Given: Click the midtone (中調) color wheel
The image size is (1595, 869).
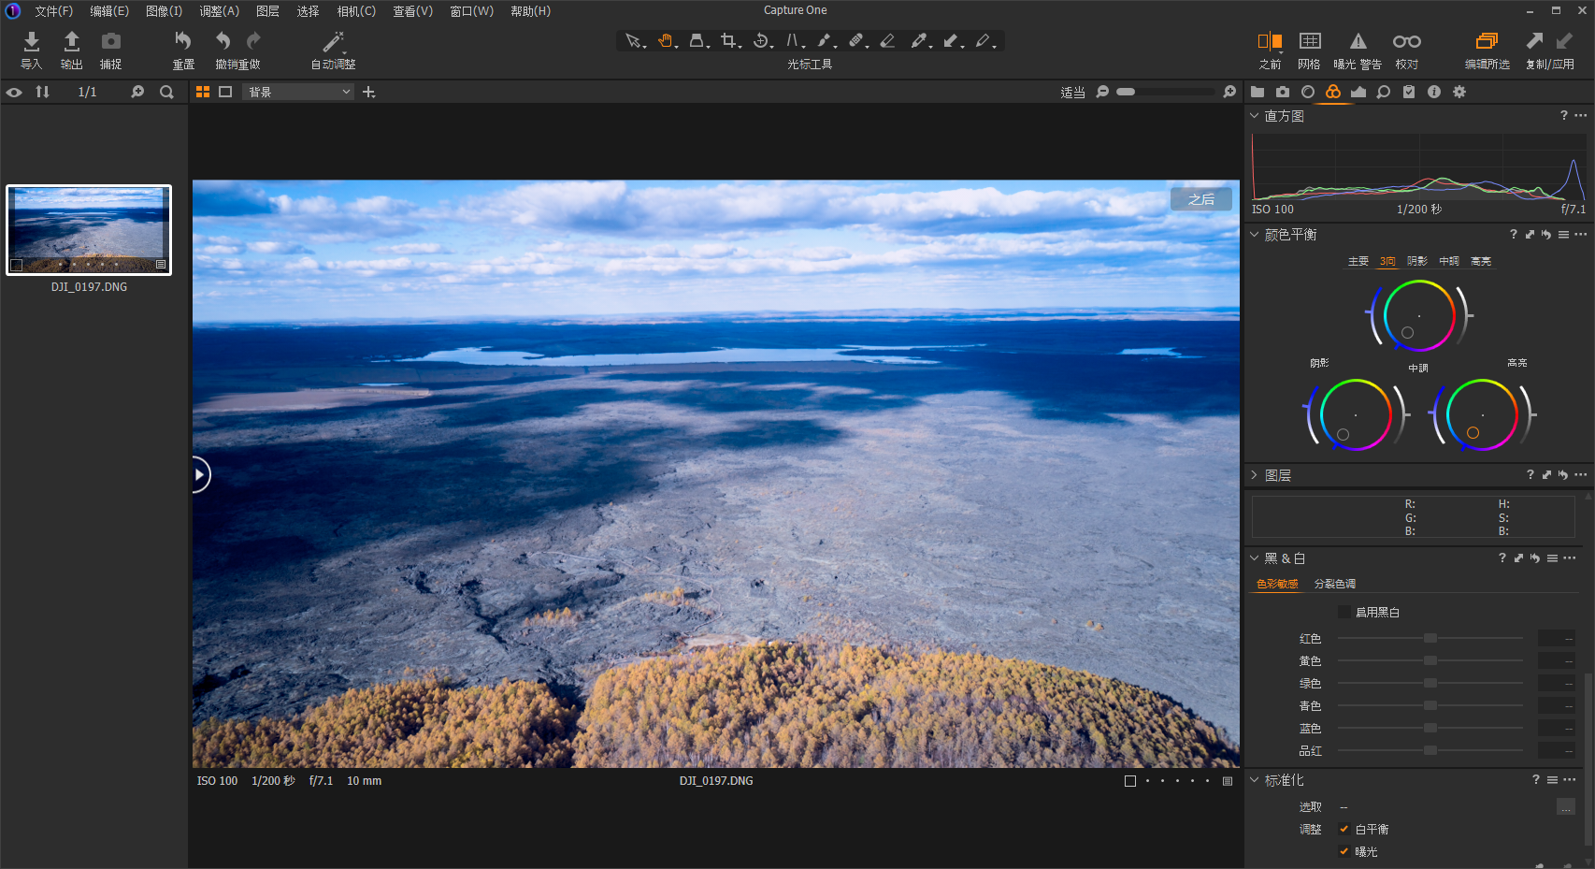Looking at the screenshot, I should click(1419, 316).
